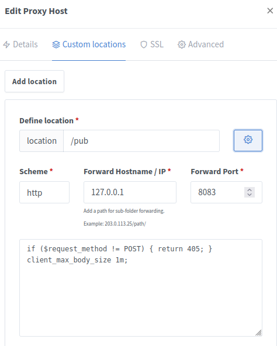
Task: Click the textarea resize handle corner
Action: [258, 333]
